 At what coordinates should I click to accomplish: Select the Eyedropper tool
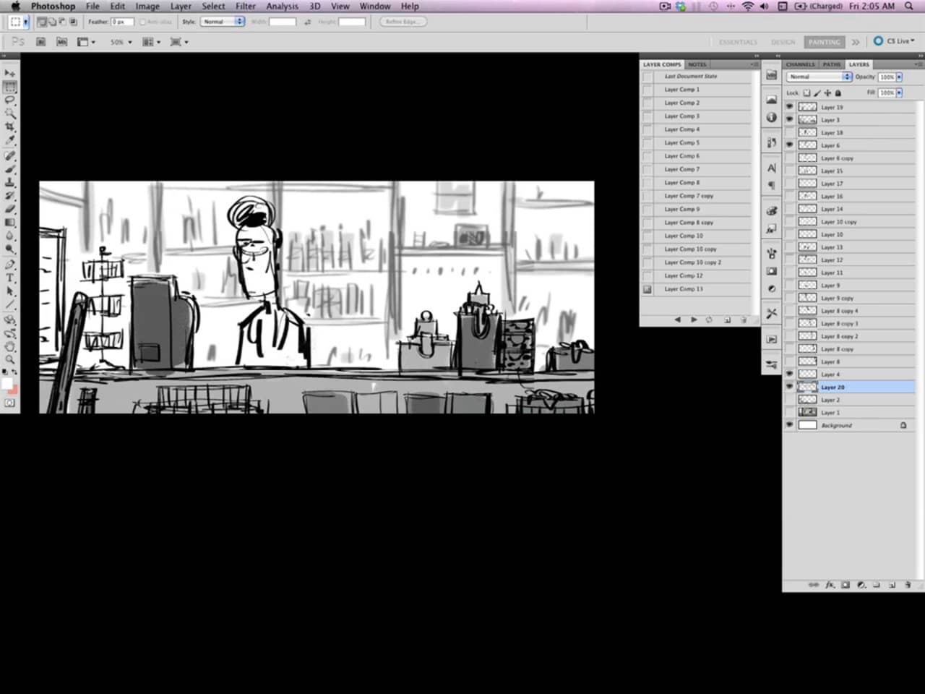click(x=9, y=140)
